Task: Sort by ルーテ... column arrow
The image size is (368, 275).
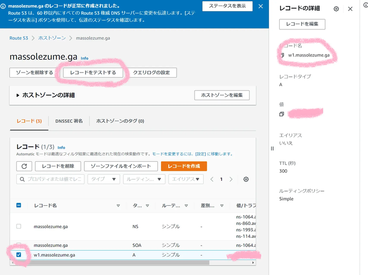Action: (186, 206)
